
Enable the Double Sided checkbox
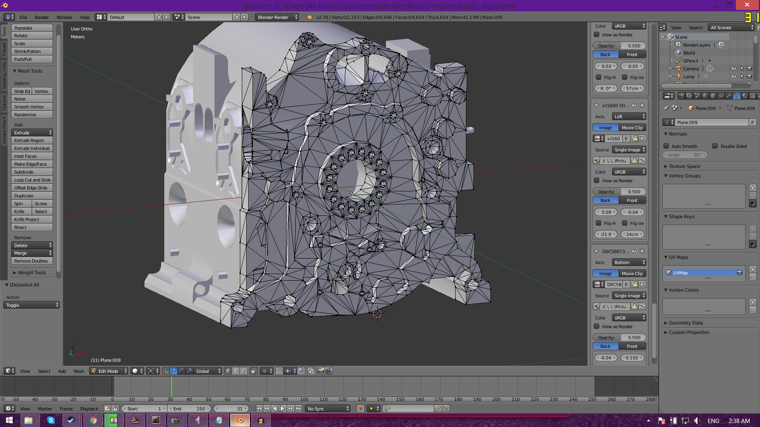715,146
